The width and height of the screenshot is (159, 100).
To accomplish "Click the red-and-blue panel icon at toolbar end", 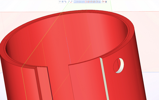I will point(105,2).
